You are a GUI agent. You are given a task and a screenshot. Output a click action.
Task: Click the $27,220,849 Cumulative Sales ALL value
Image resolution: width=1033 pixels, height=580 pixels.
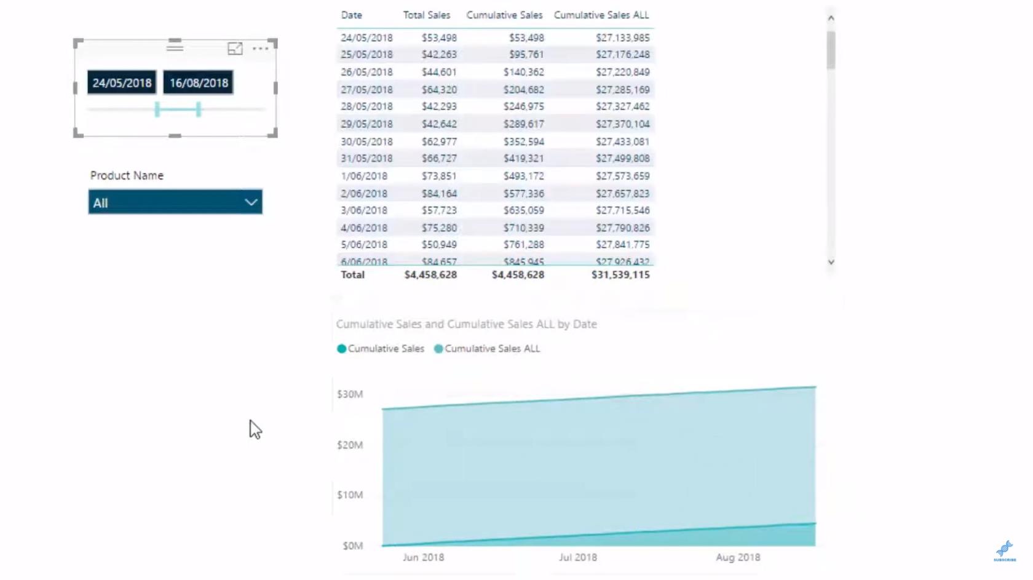[x=622, y=72]
